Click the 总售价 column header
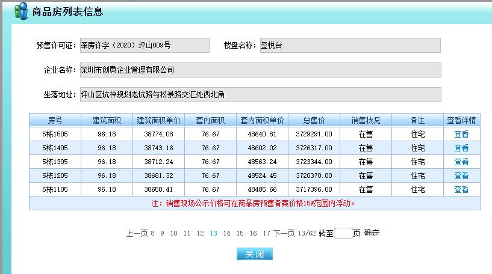 point(314,120)
